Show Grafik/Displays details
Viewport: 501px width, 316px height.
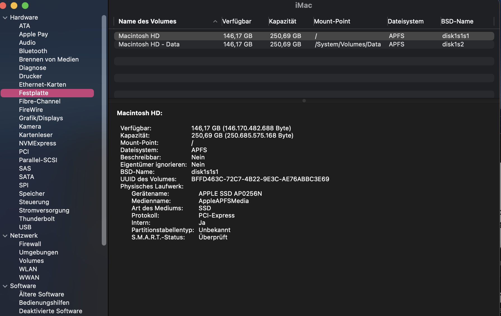[41, 118]
